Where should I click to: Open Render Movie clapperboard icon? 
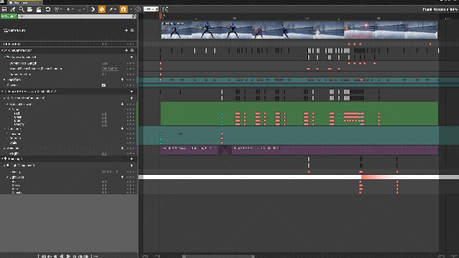coord(38,9)
